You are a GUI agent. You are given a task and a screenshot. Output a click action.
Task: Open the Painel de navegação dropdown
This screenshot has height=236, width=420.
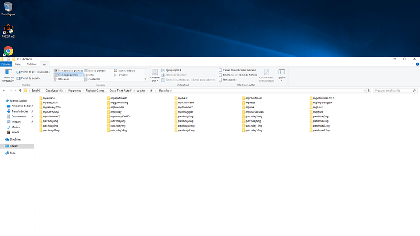tap(9, 75)
